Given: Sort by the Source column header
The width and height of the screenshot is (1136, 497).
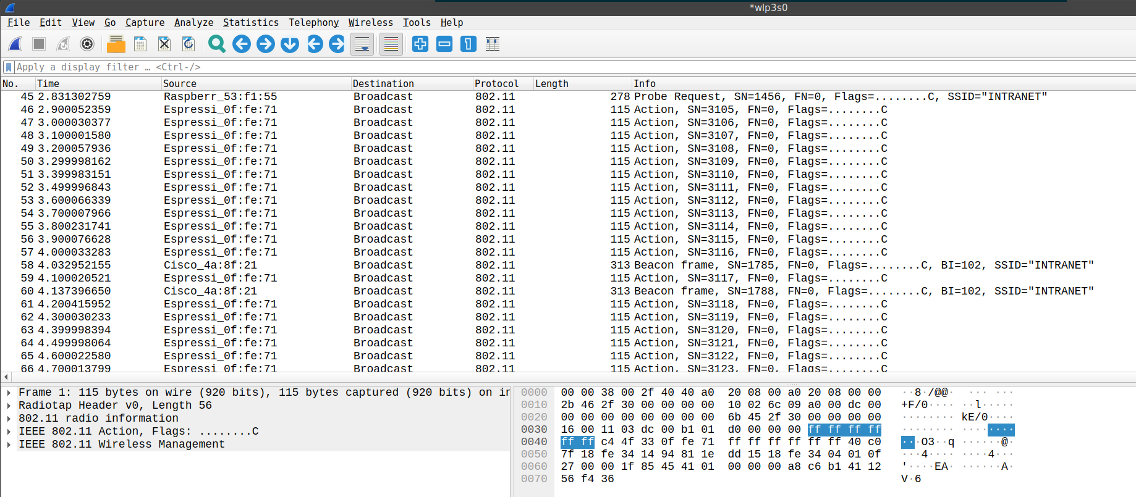Looking at the screenshot, I should pos(256,83).
